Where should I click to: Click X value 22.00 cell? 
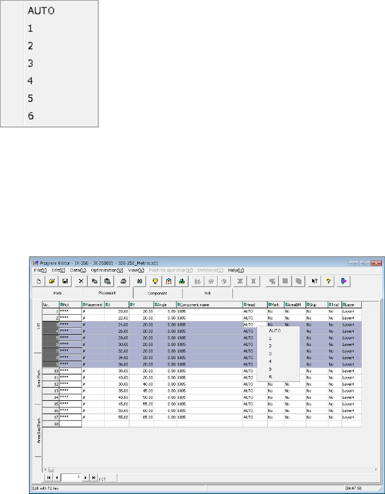[117, 318]
